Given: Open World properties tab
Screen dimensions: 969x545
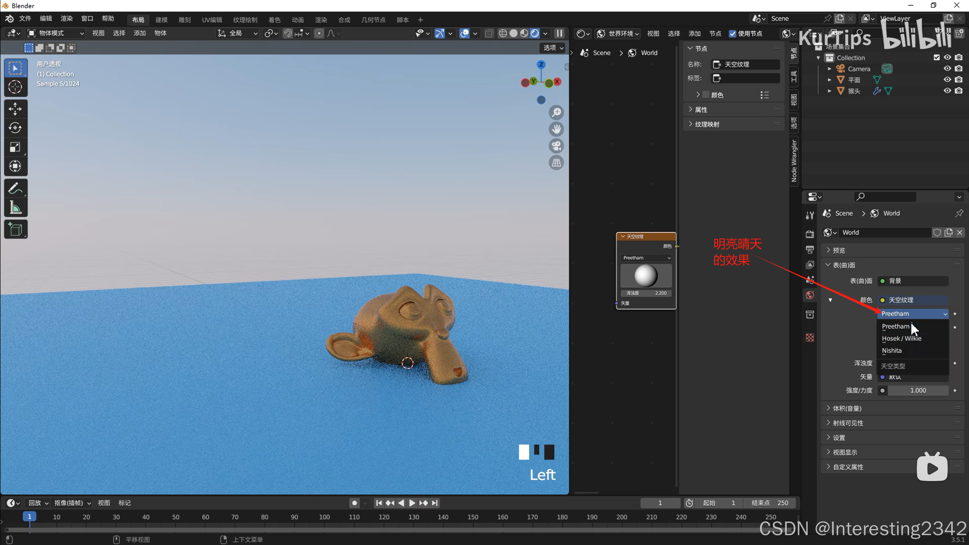Looking at the screenshot, I should (810, 295).
